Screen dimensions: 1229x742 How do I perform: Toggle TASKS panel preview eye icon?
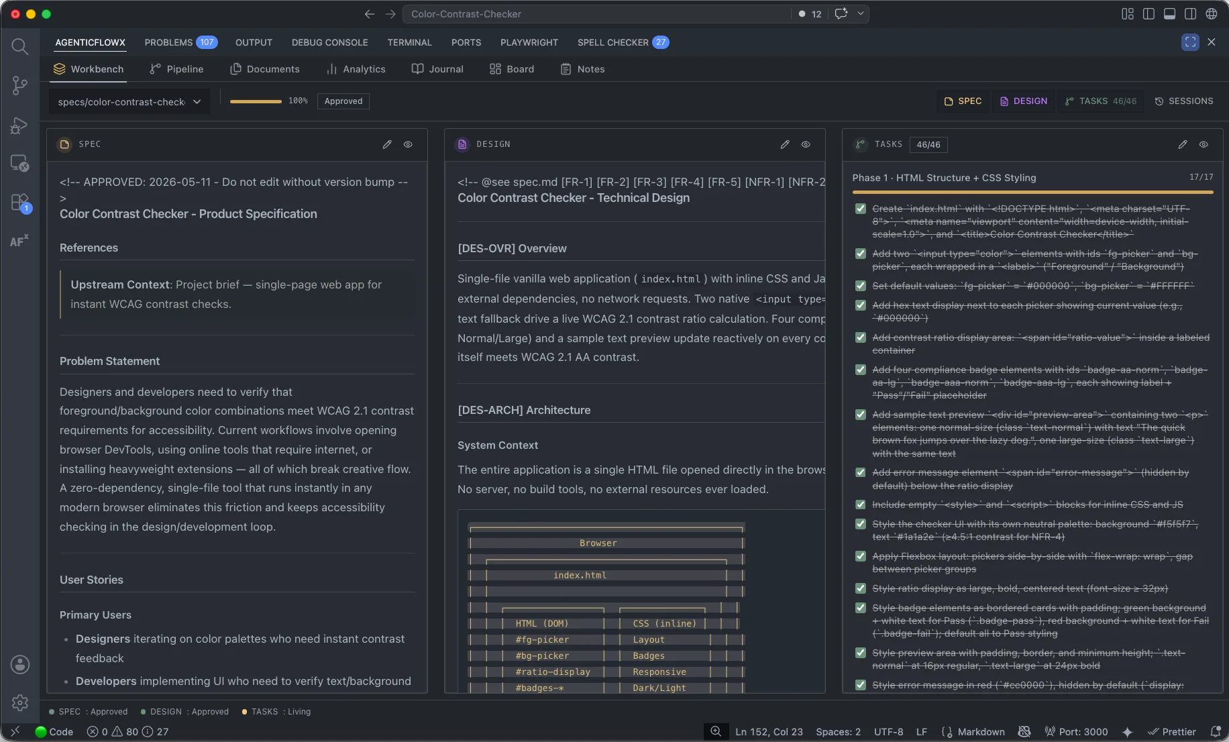(1204, 144)
